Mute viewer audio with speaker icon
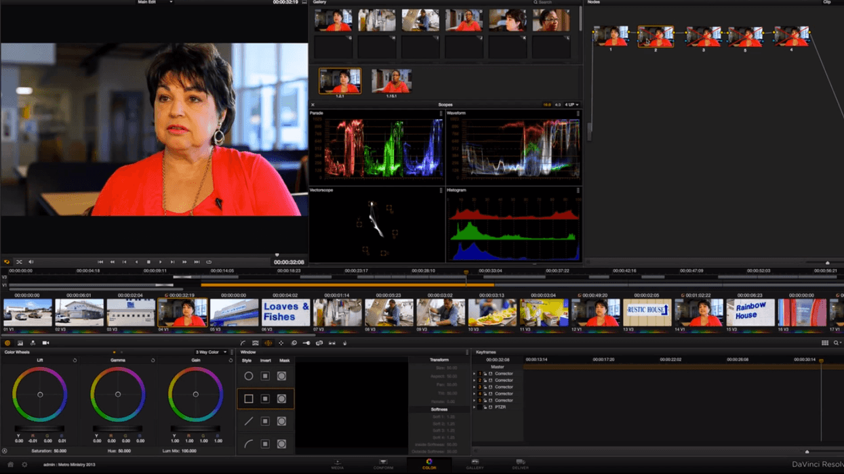This screenshot has width=844, height=474. click(31, 262)
